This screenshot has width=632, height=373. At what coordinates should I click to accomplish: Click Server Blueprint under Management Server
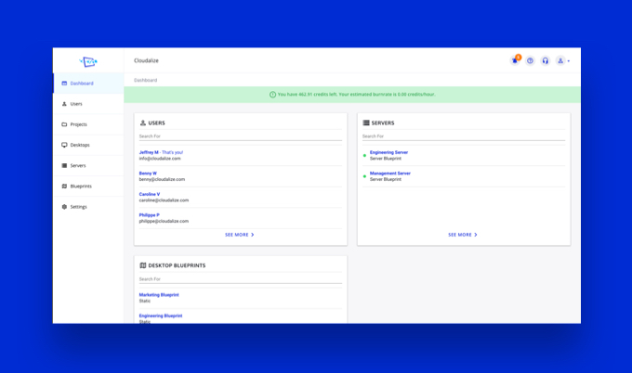pos(386,179)
